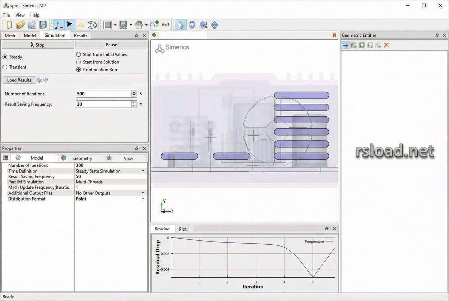Open the Distribution Format dropdown
This screenshot has height=301, width=449.
pos(143,199)
